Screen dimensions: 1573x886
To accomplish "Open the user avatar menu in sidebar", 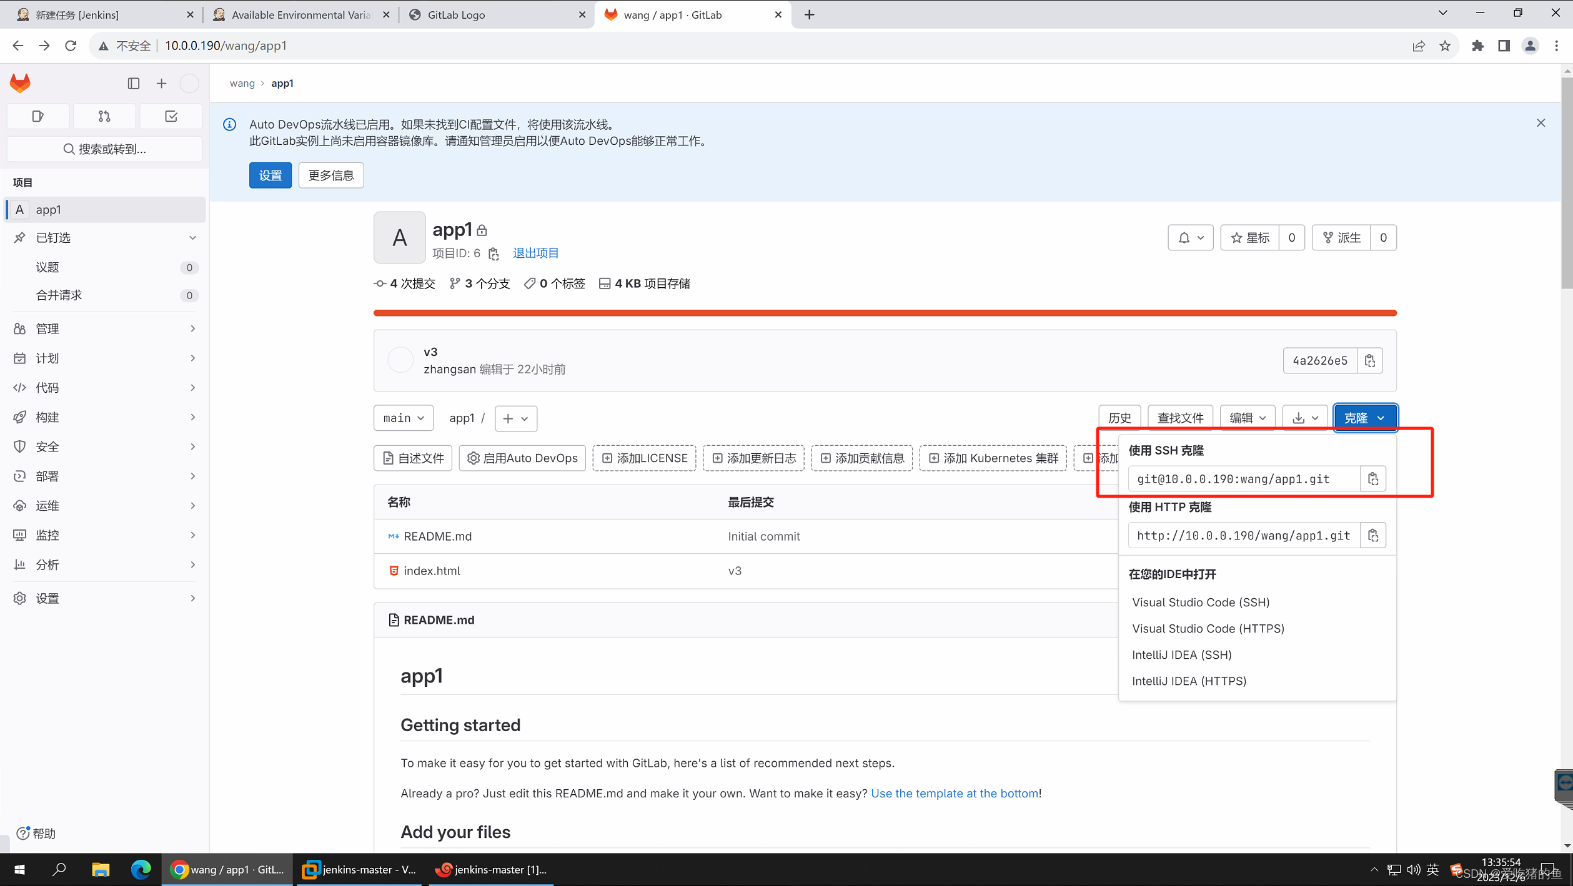I will coord(189,83).
